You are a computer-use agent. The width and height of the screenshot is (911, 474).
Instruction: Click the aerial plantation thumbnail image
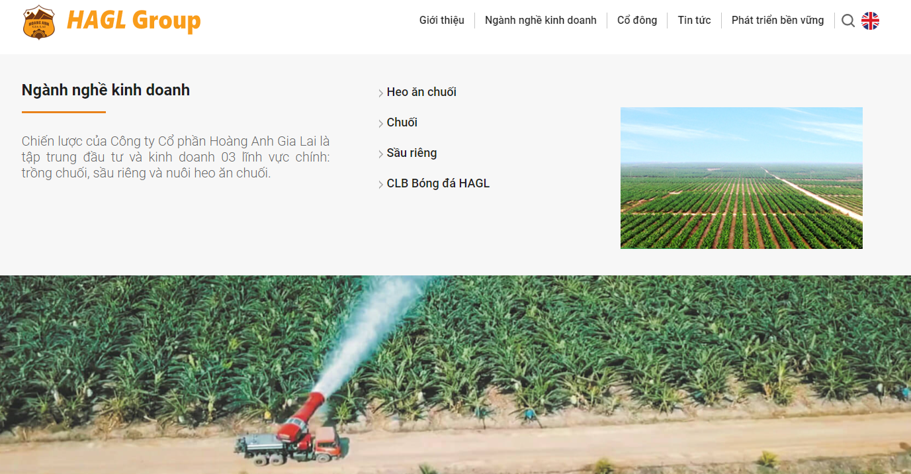742,178
